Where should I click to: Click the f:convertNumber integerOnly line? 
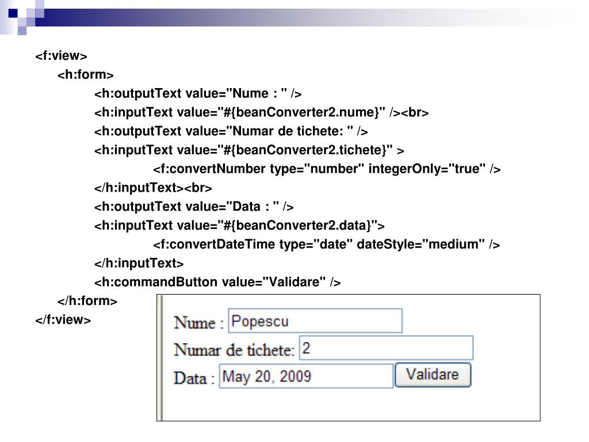[x=327, y=169]
